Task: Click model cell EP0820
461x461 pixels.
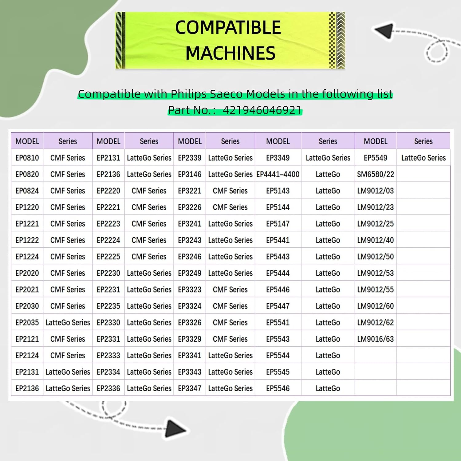Action: coord(27,174)
